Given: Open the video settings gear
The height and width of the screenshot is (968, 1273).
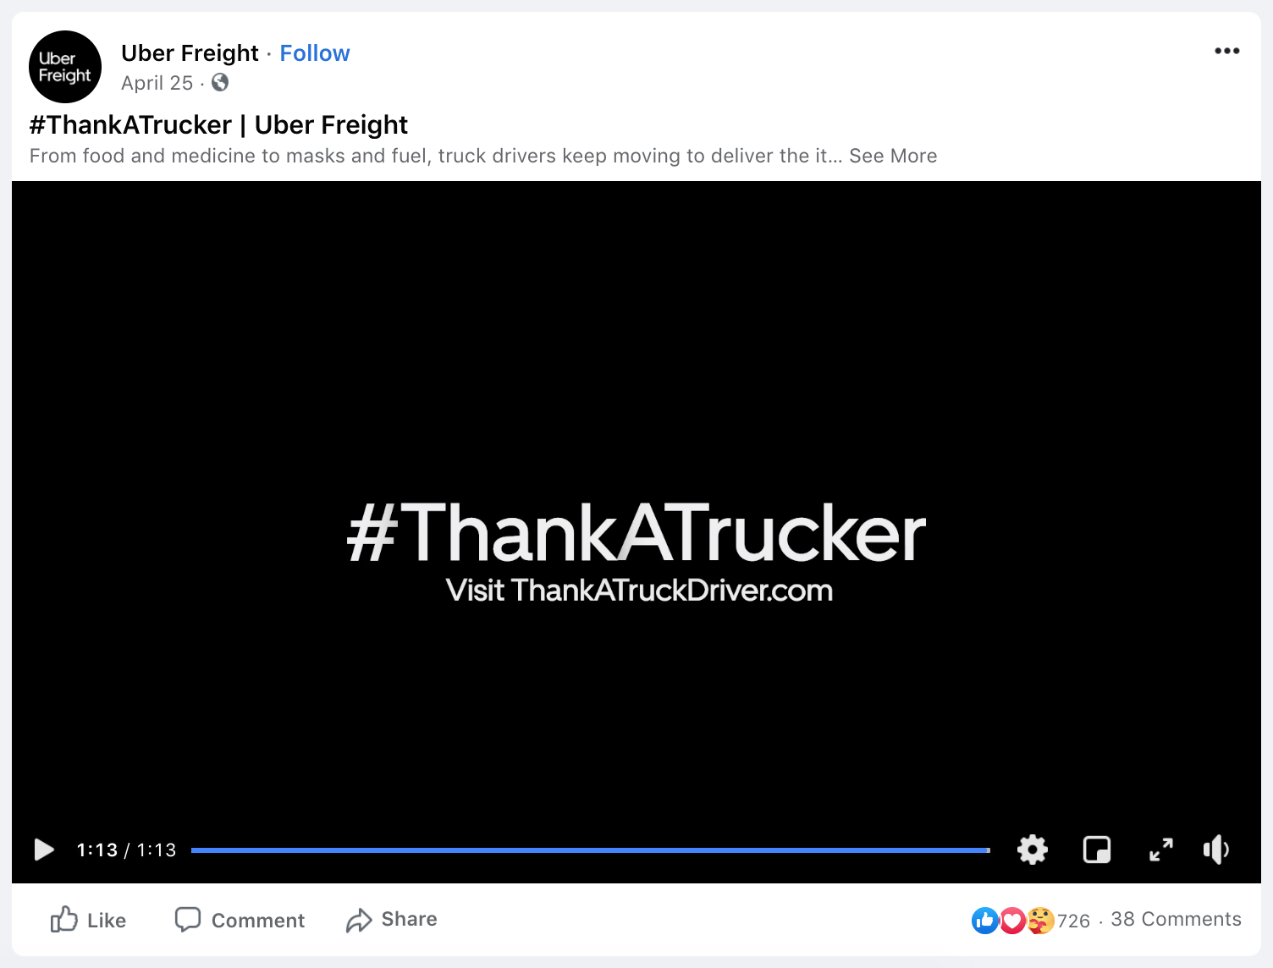Looking at the screenshot, I should pyautogui.click(x=1032, y=850).
